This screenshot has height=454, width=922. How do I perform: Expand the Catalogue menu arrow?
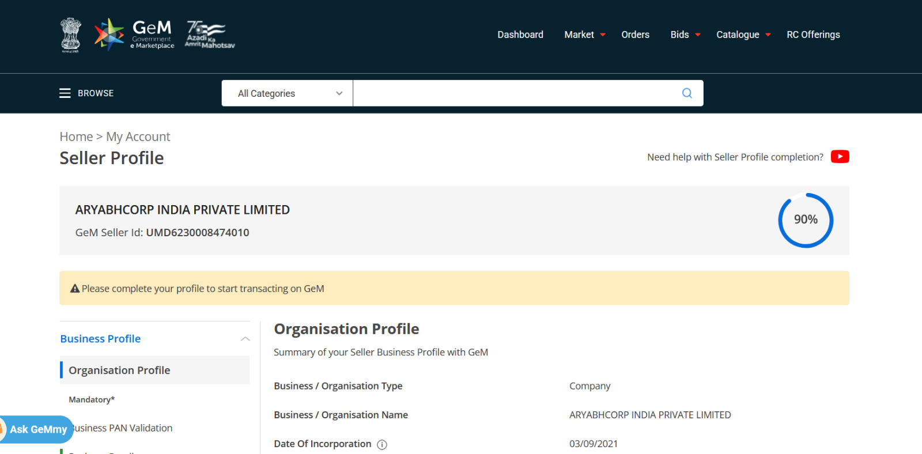768,35
